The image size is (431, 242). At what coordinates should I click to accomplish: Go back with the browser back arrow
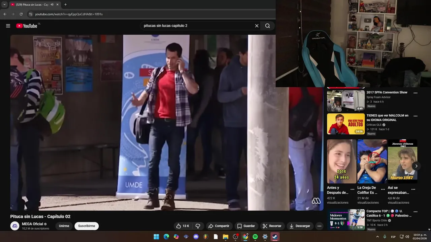5,14
